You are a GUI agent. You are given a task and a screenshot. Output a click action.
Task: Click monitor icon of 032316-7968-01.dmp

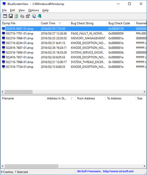coord(3,38)
